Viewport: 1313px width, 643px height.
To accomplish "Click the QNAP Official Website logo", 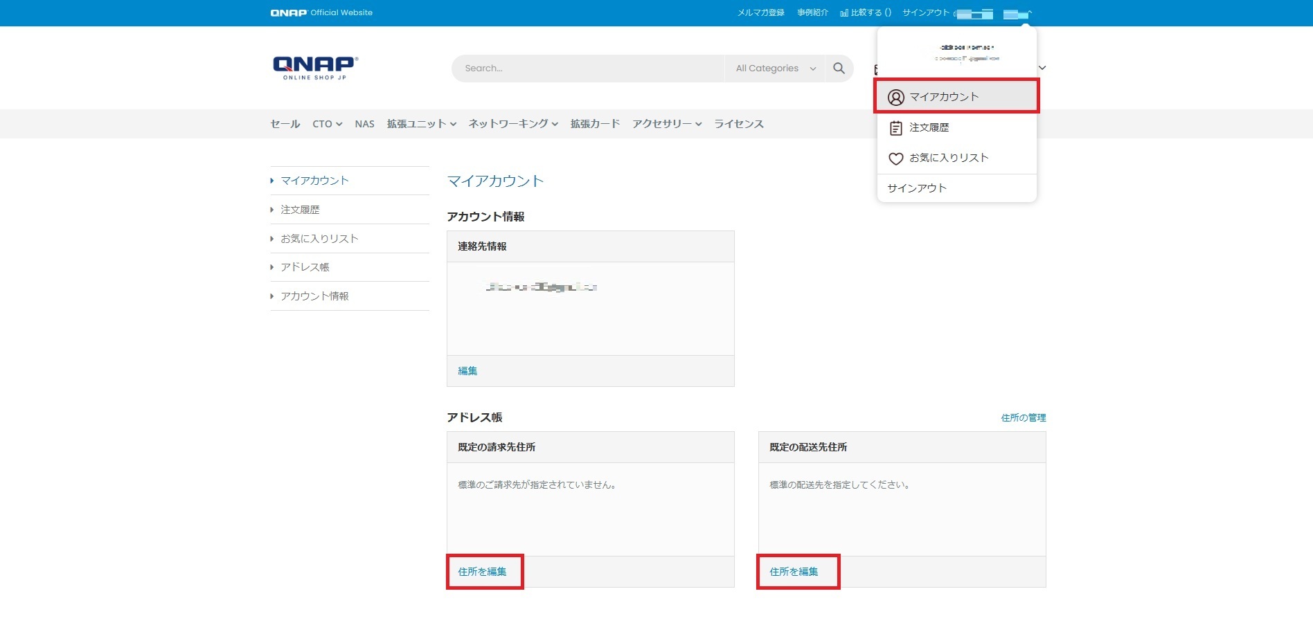I will [321, 12].
